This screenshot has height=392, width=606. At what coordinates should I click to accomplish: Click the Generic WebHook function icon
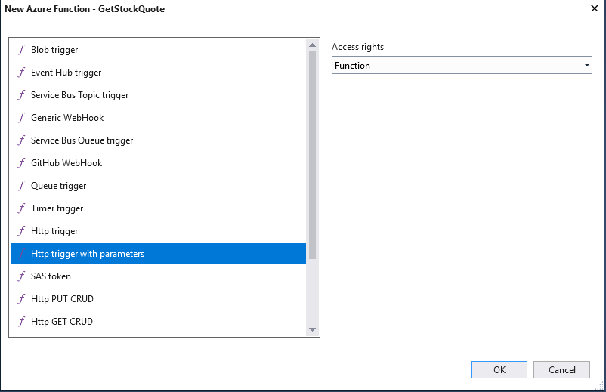click(x=22, y=118)
